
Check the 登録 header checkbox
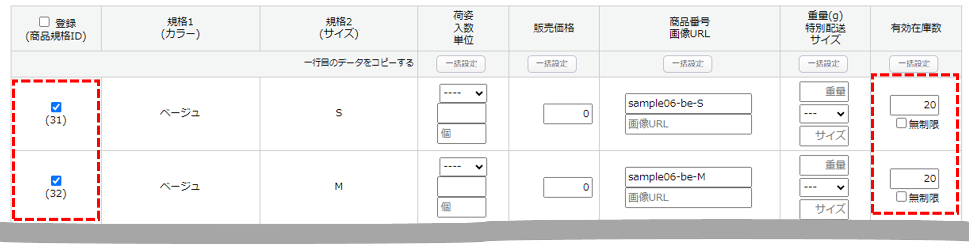point(45,22)
